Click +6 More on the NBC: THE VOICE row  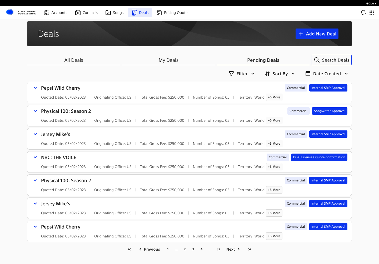pyautogui.click(x=274, y=167)
